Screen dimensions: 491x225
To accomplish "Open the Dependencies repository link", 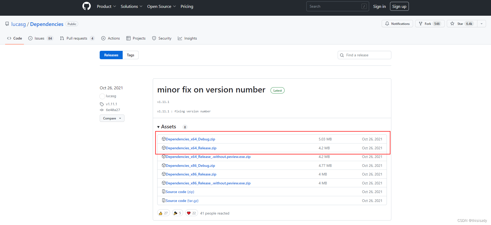I will [x=47, y=24].
